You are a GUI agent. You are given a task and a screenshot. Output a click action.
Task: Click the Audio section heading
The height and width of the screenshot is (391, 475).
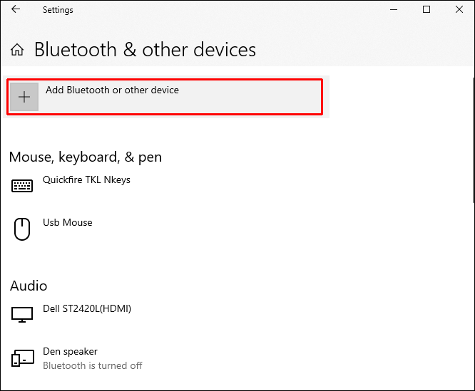29,286
